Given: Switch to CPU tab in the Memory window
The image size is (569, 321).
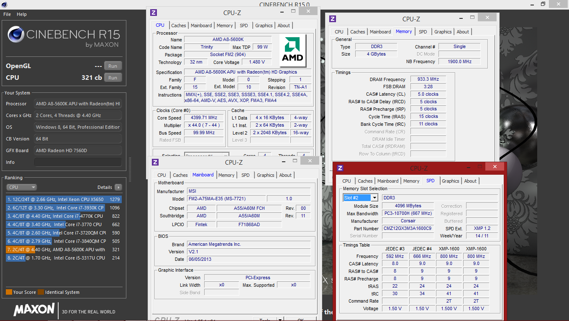Looking at the screenshot, I should point(339,32).
